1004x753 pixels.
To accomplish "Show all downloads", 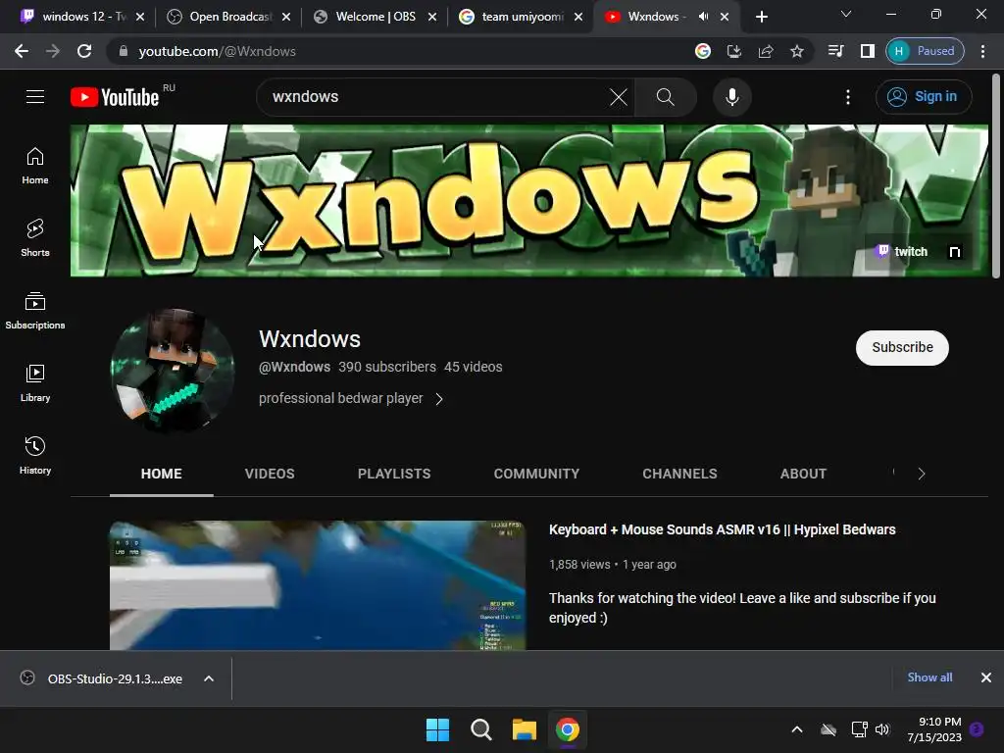I will (x=929, y=678).
